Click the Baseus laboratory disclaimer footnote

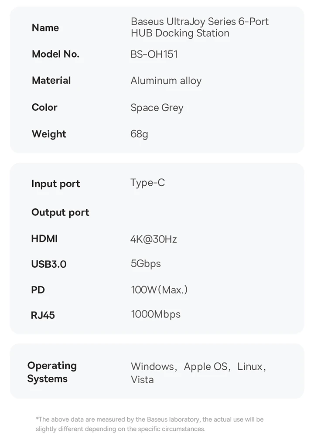point(150,424)
